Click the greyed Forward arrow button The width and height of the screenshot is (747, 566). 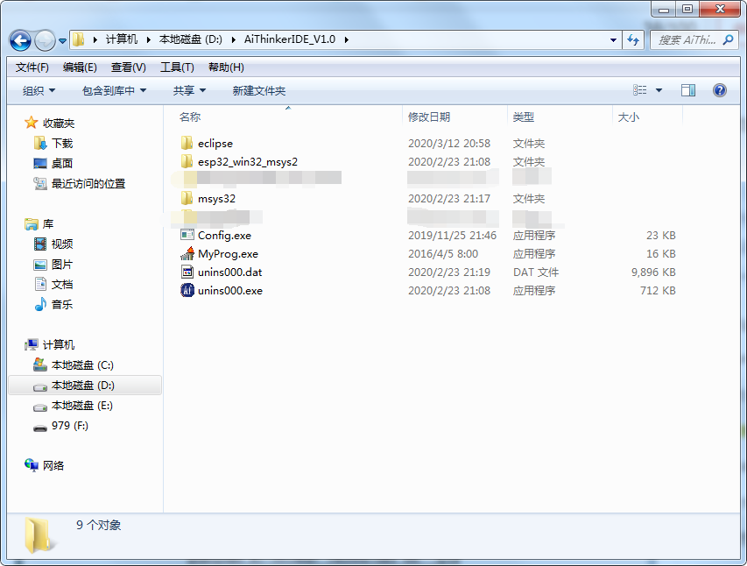(x=45, y=40)
